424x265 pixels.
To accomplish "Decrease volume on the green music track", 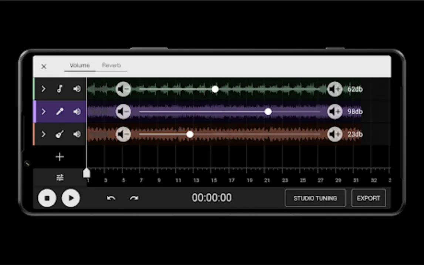I will 123,89.
